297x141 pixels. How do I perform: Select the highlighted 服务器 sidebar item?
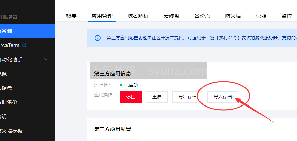27,31
